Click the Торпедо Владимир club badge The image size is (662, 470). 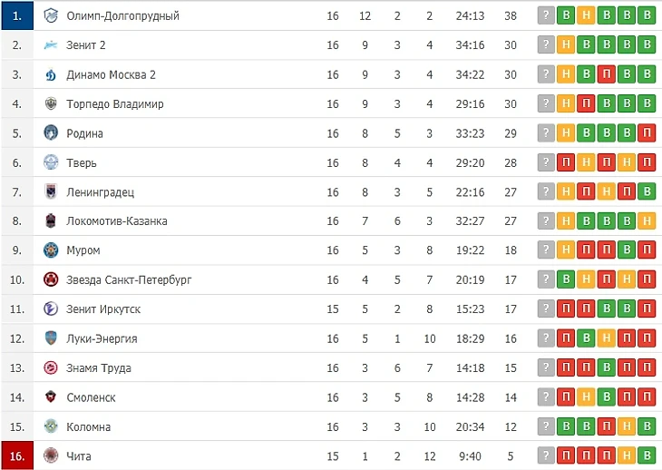click(x=51, y=103)
